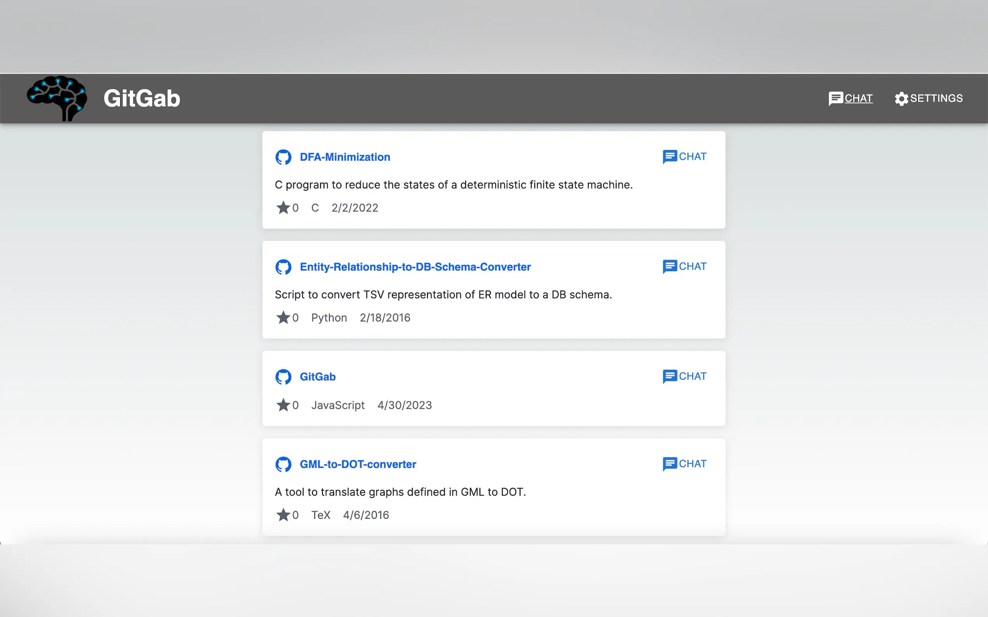Start chat for DFA-Minimization repository
The width and height of the screenshot is (988, 617).
tap(685, 157)
